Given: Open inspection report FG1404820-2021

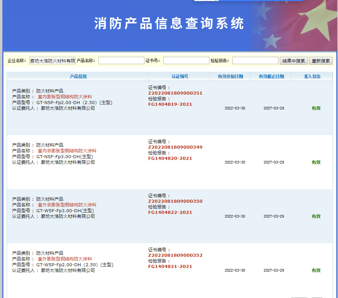Looking at the screenshot, I should (170, 158).
